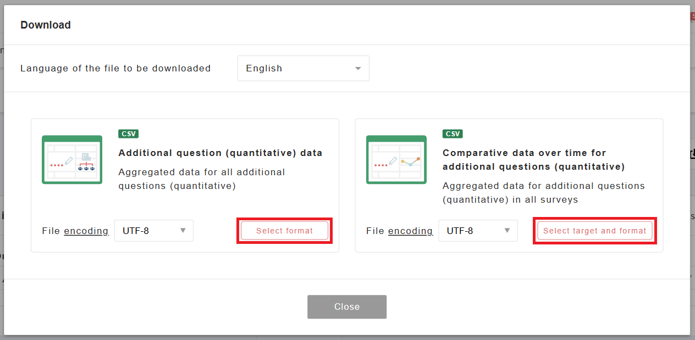Viewport: 695px width, 340px height.
Task: Open UTF-8 encoding dropdown for Comparative data
Action: click(478, 231)
